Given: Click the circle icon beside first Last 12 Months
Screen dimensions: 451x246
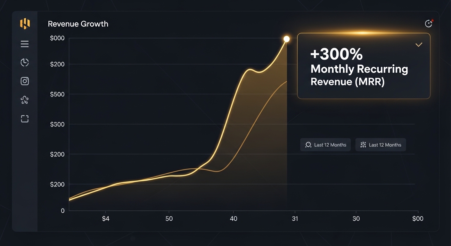Looking at the screenshot, I should click(x=308, y=145).
